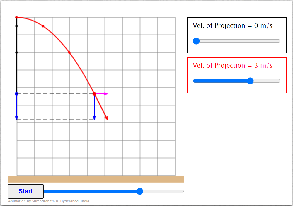
Task: Click the right end of the 0 m/s slider
Action: (279, 41)
